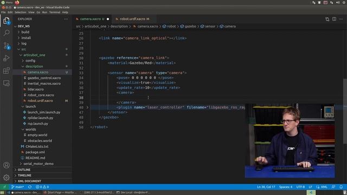Open the Accounts icon
The width and height of the screenshot is (347, 195).
pos(7,165)
